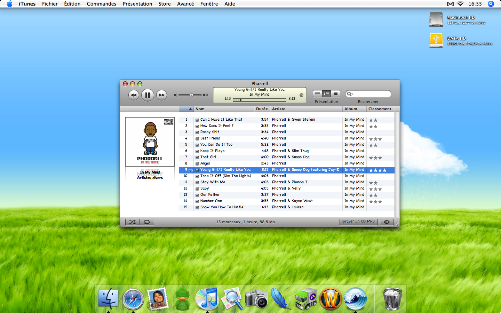
Task: Click artist "Pharrell & Nelly"
Action: point(286,188)
